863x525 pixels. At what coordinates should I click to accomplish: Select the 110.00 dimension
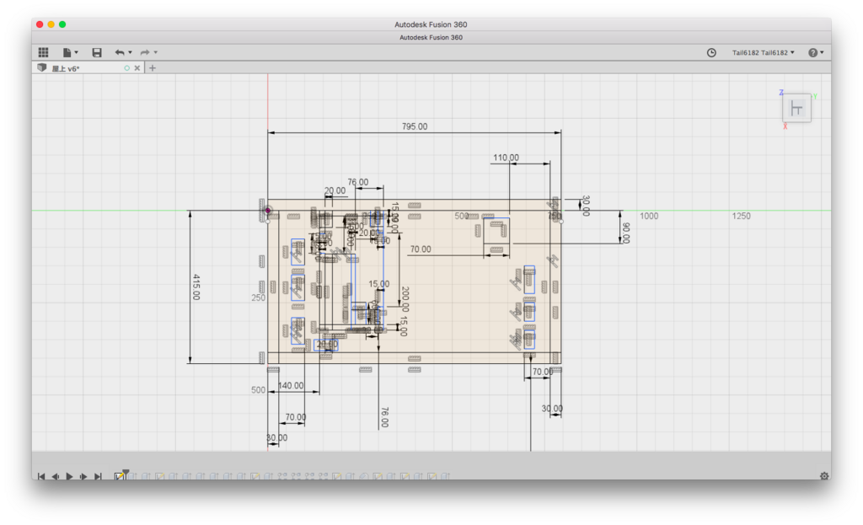[506, 158]
